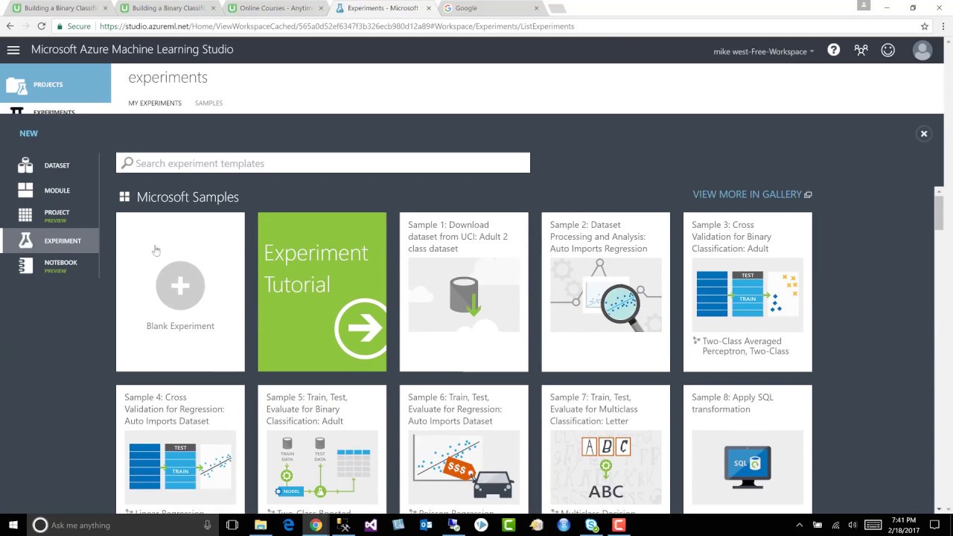Viewport: 953px width, 536px height.
Task: Open the Experiment Tutorial tile
Action: click(x=322, y=292)
